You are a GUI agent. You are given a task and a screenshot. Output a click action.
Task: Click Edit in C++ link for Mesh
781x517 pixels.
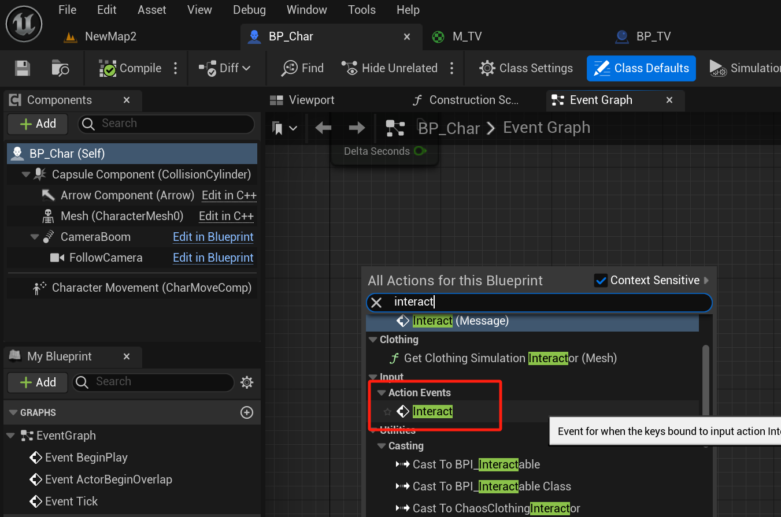click(226, 216)
